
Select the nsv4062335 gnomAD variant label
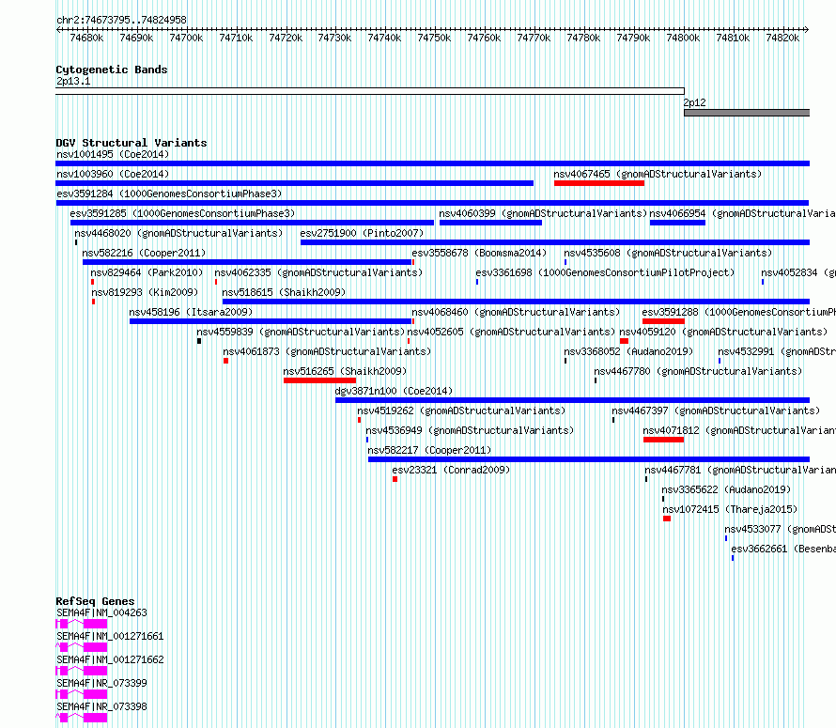pos(318,273)
